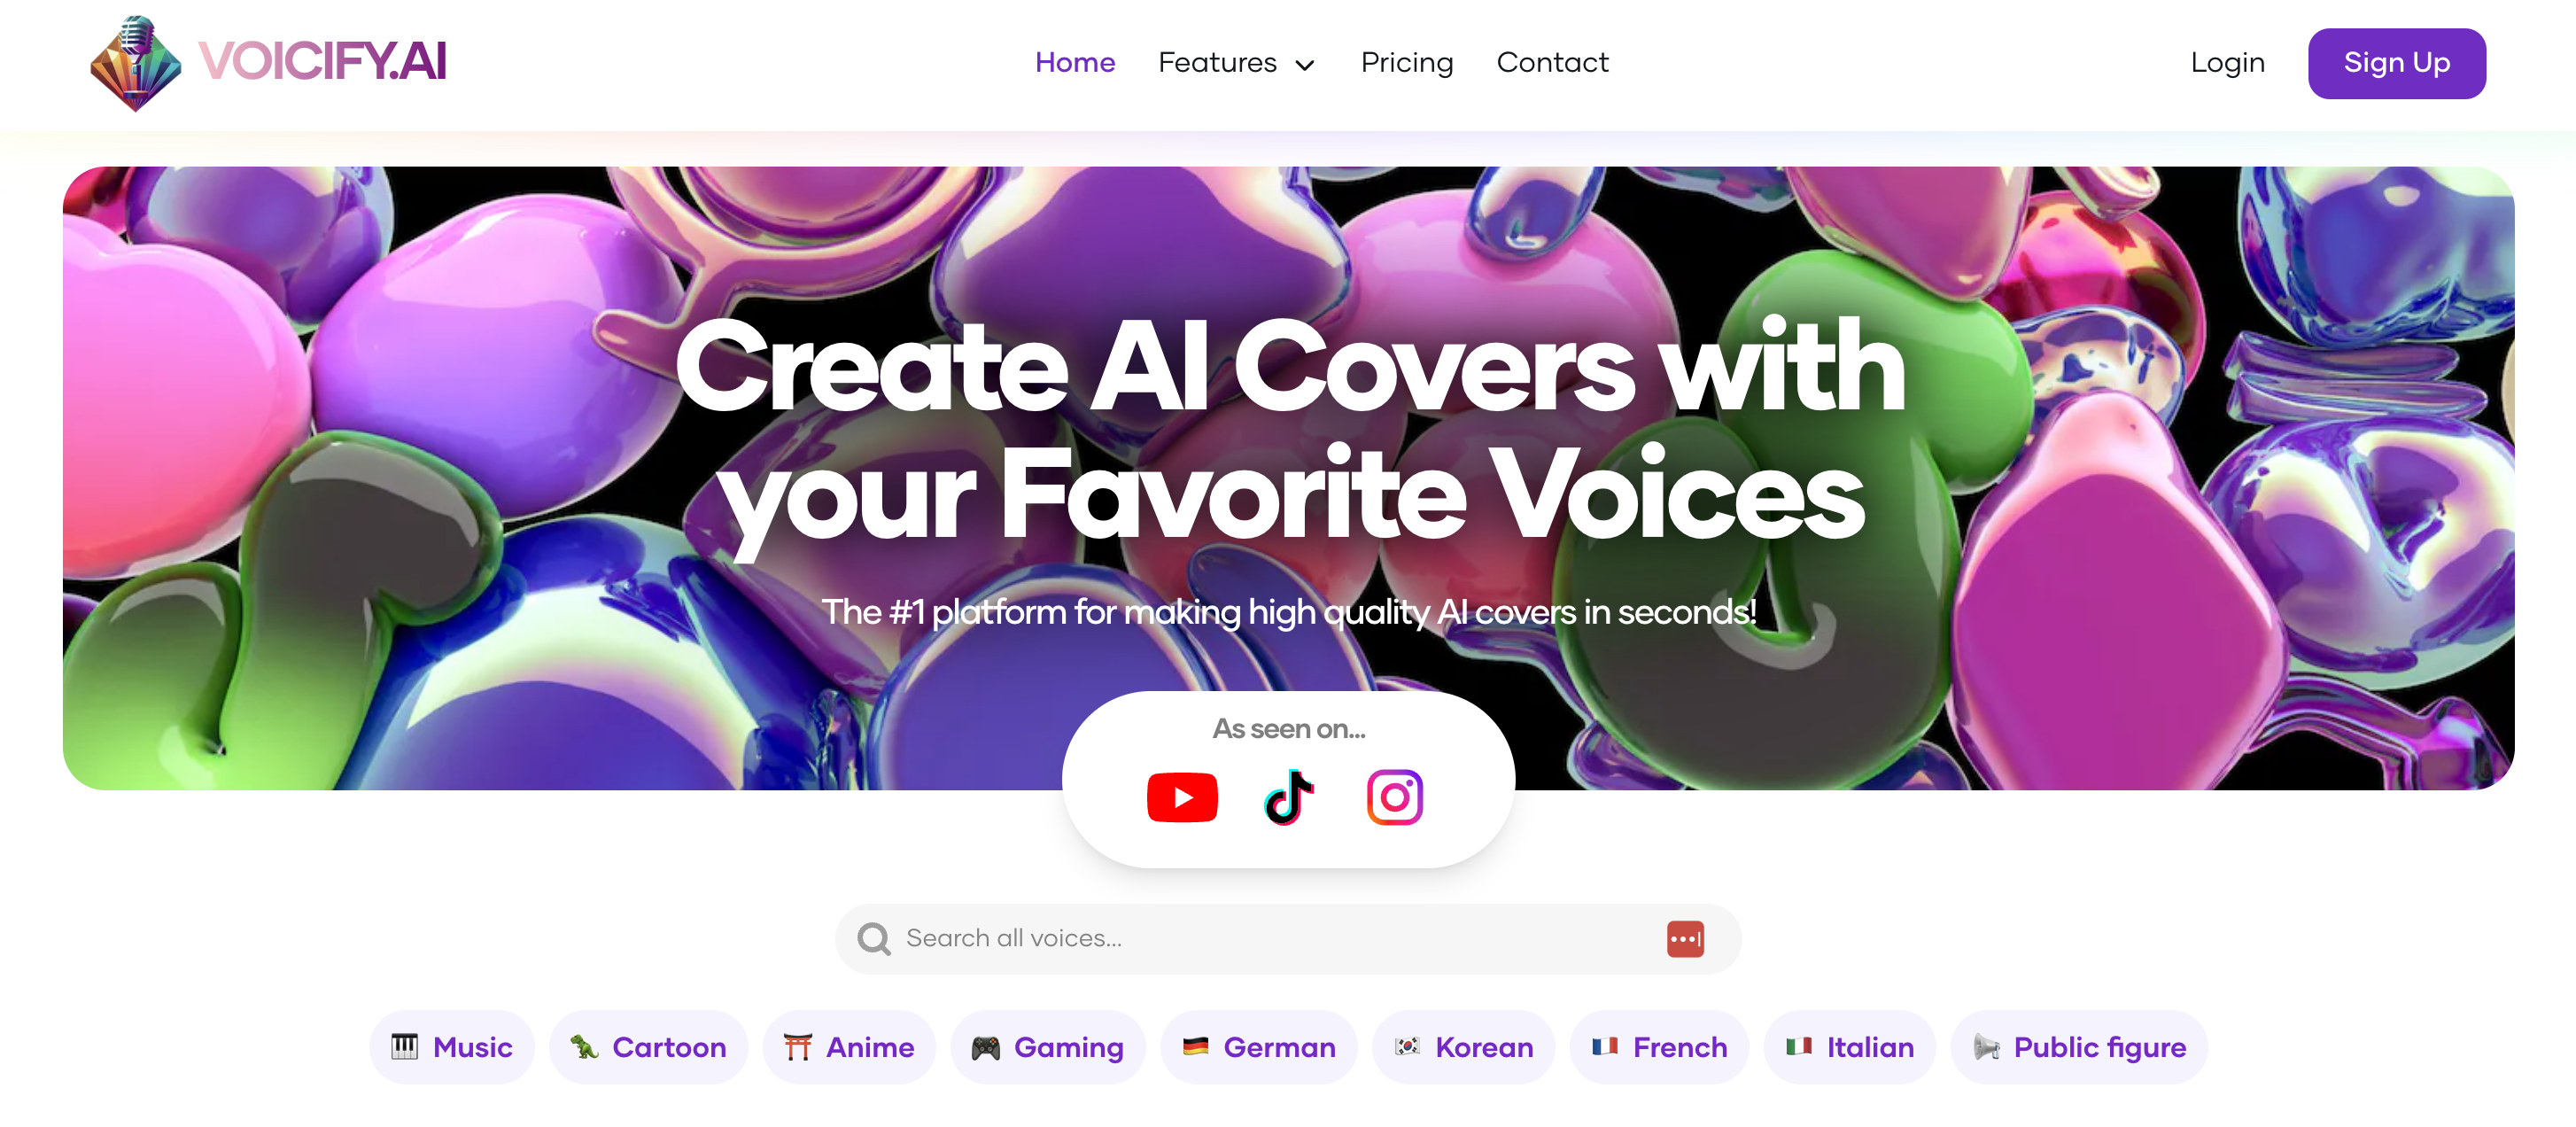This screenshot has height=1127, width=2576.
Task: Filter voices by Anime category
Action: (849, 1047)
